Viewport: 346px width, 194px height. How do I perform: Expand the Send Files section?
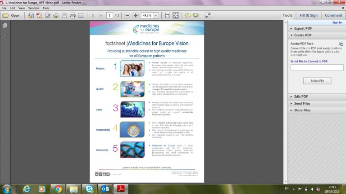(317, 103)
